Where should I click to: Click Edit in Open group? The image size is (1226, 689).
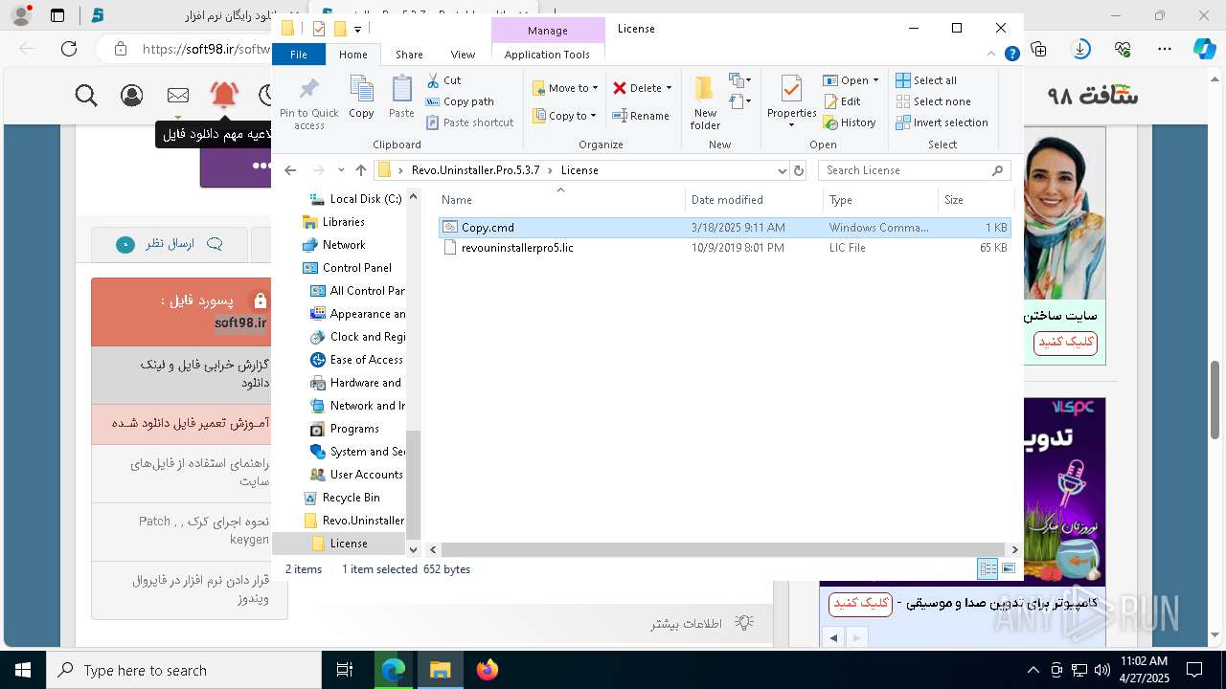(x=841, y=101)
